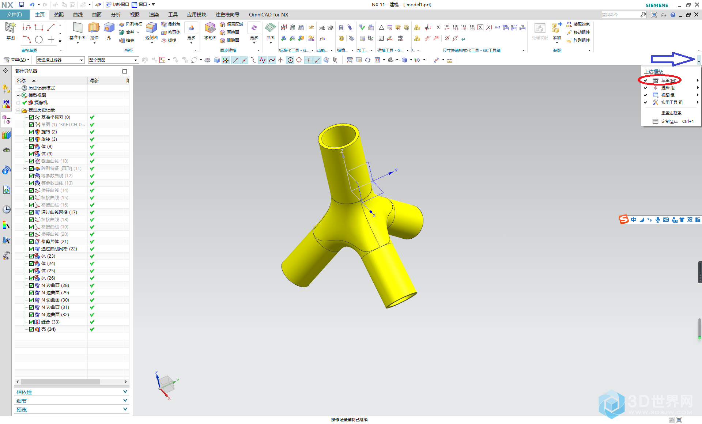The height and width of the screenshot is (424, 702).
Task: Select the 历史记录模式 tree row
Action: click(x=42, y=88)
